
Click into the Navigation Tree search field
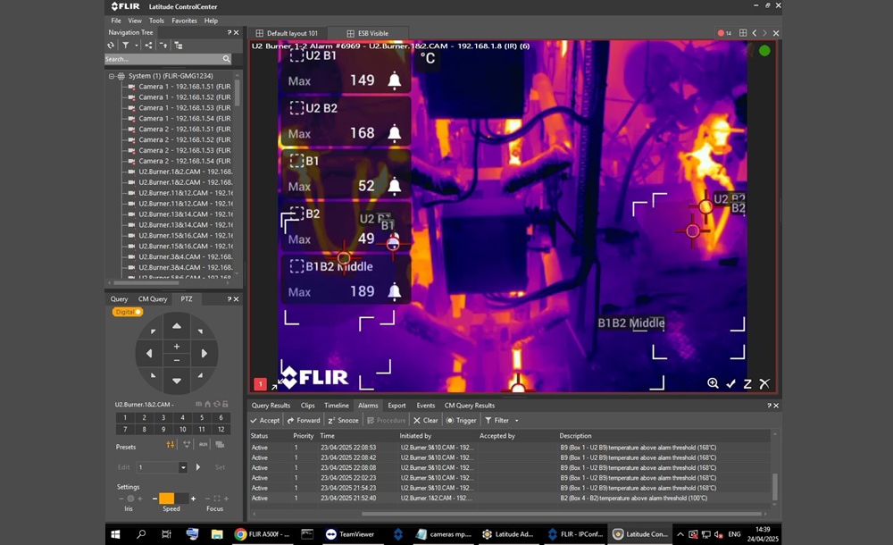pos(163,59)
